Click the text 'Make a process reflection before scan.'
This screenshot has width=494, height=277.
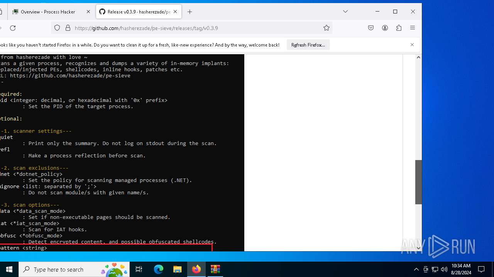point(87,156)
